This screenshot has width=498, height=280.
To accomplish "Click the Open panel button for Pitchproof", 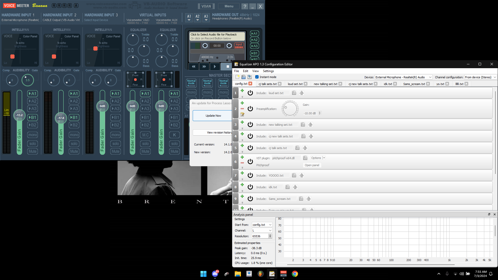I will point(312,165).
